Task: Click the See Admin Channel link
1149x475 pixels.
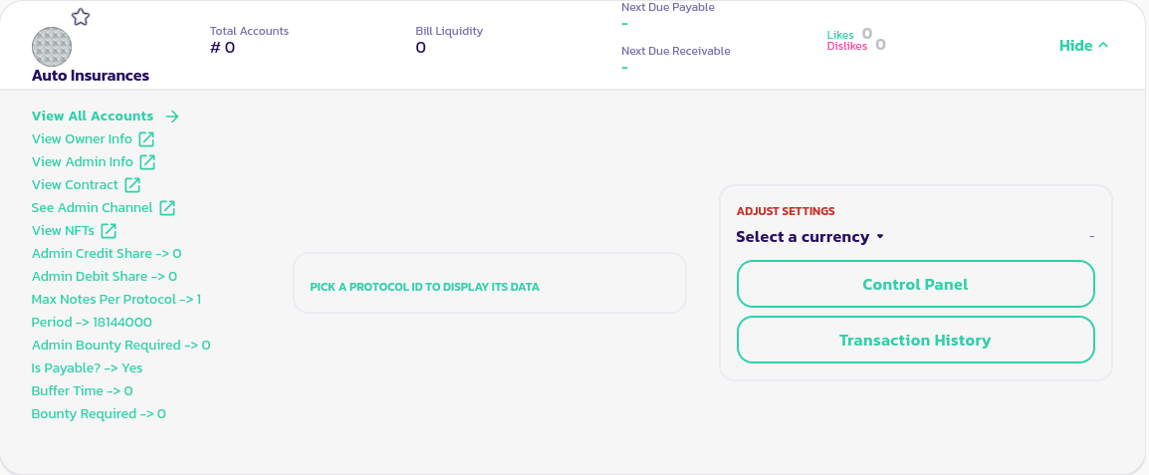Action: (x=93, y=208)
